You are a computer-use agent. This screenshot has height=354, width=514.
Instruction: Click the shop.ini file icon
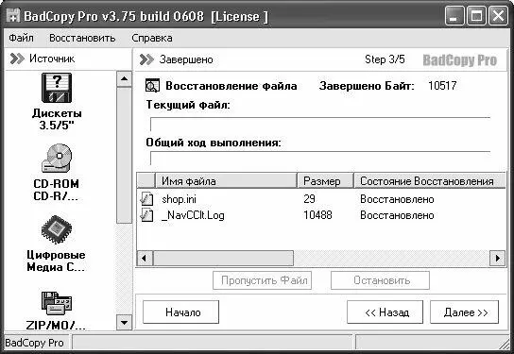(x=146, y=199)
